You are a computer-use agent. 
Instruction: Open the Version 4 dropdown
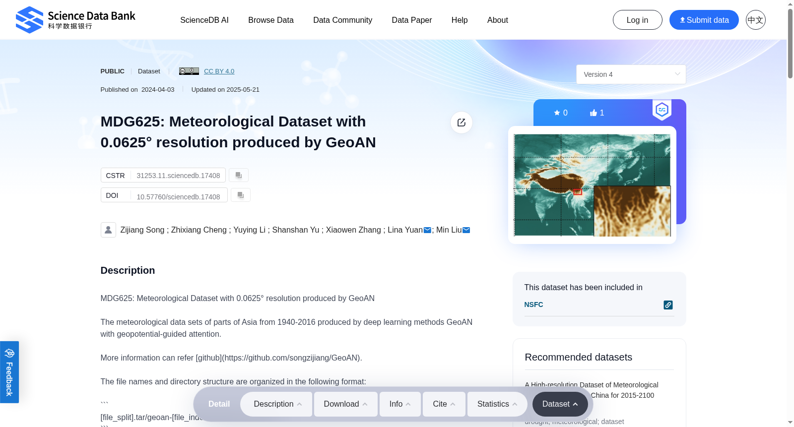[631, 74]
